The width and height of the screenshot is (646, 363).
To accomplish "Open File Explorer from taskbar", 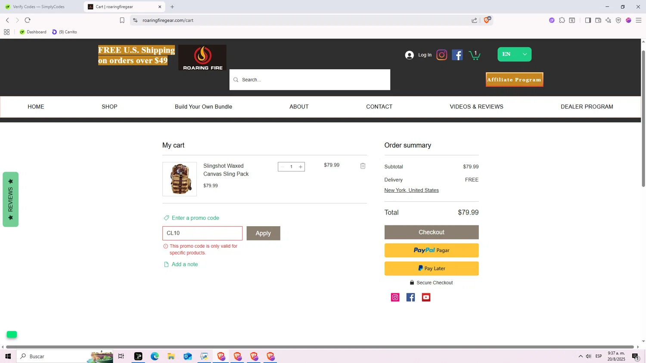I will pos(171,356).
